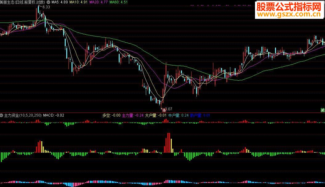
Task: Click the 主力量: -0.24 value
Action: pos(133,115)
